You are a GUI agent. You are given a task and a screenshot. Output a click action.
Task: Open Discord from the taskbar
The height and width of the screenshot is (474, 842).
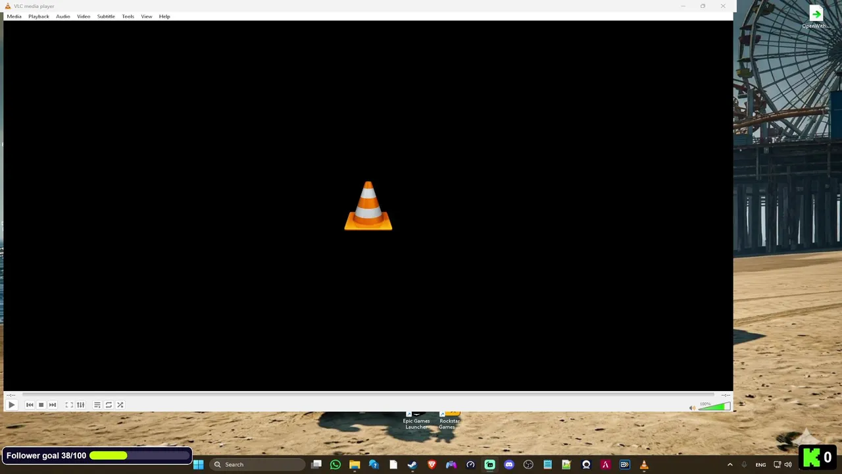509,465
